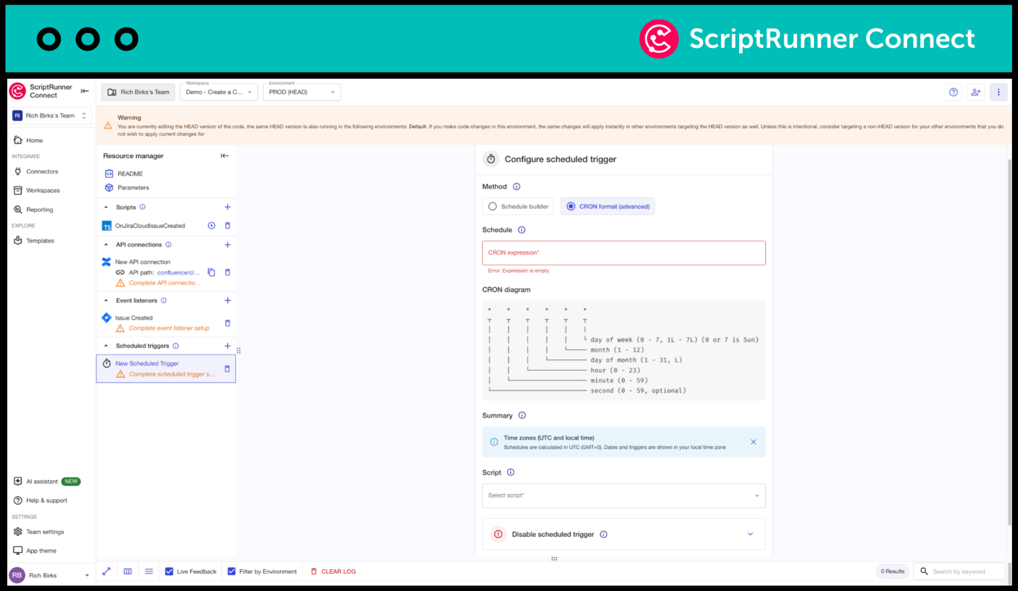1018x591 pixels.
Task: Select the Schedule builder method
Action: pyautogui.click(x=518, y=207)
